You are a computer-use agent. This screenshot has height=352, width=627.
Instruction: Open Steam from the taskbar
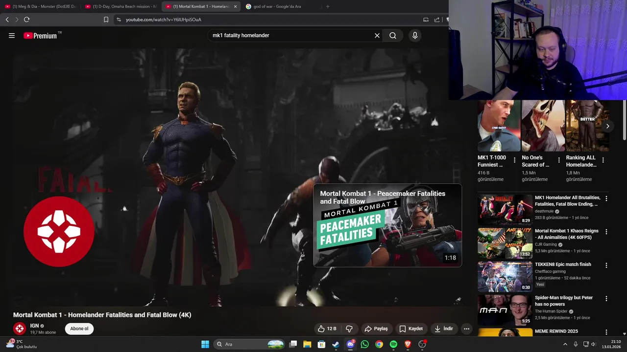pos(336,344)
